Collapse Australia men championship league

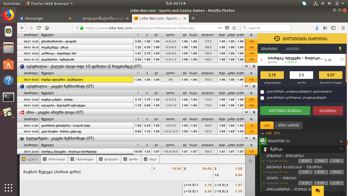click(246, 86)
